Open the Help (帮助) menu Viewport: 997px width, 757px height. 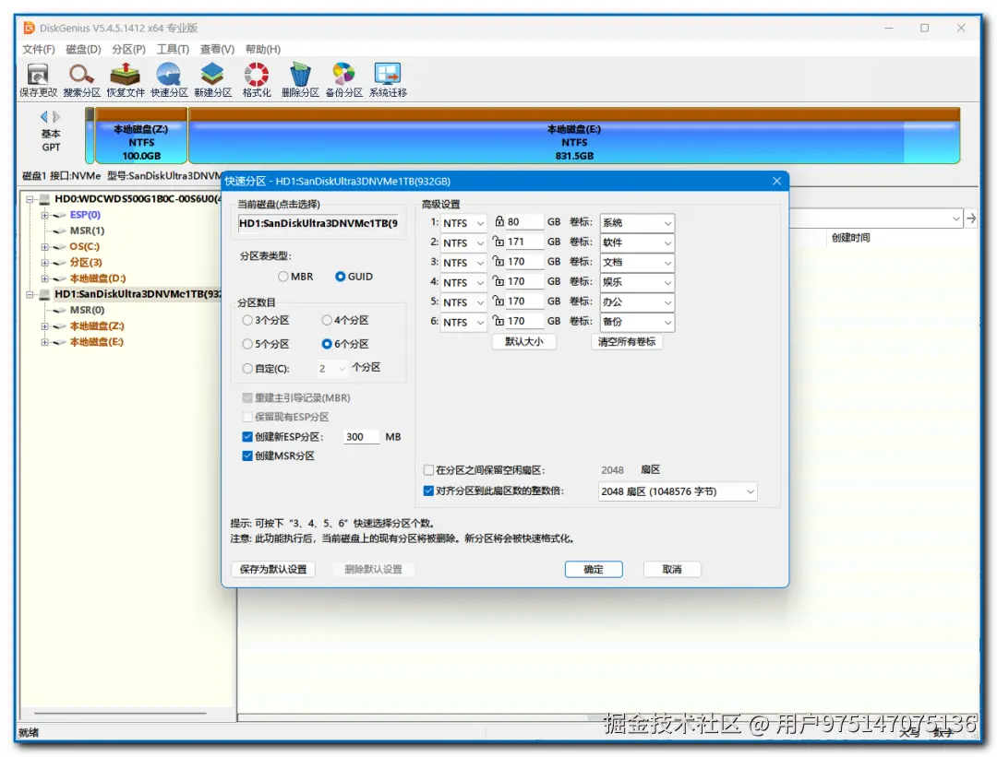click(262, 50)
